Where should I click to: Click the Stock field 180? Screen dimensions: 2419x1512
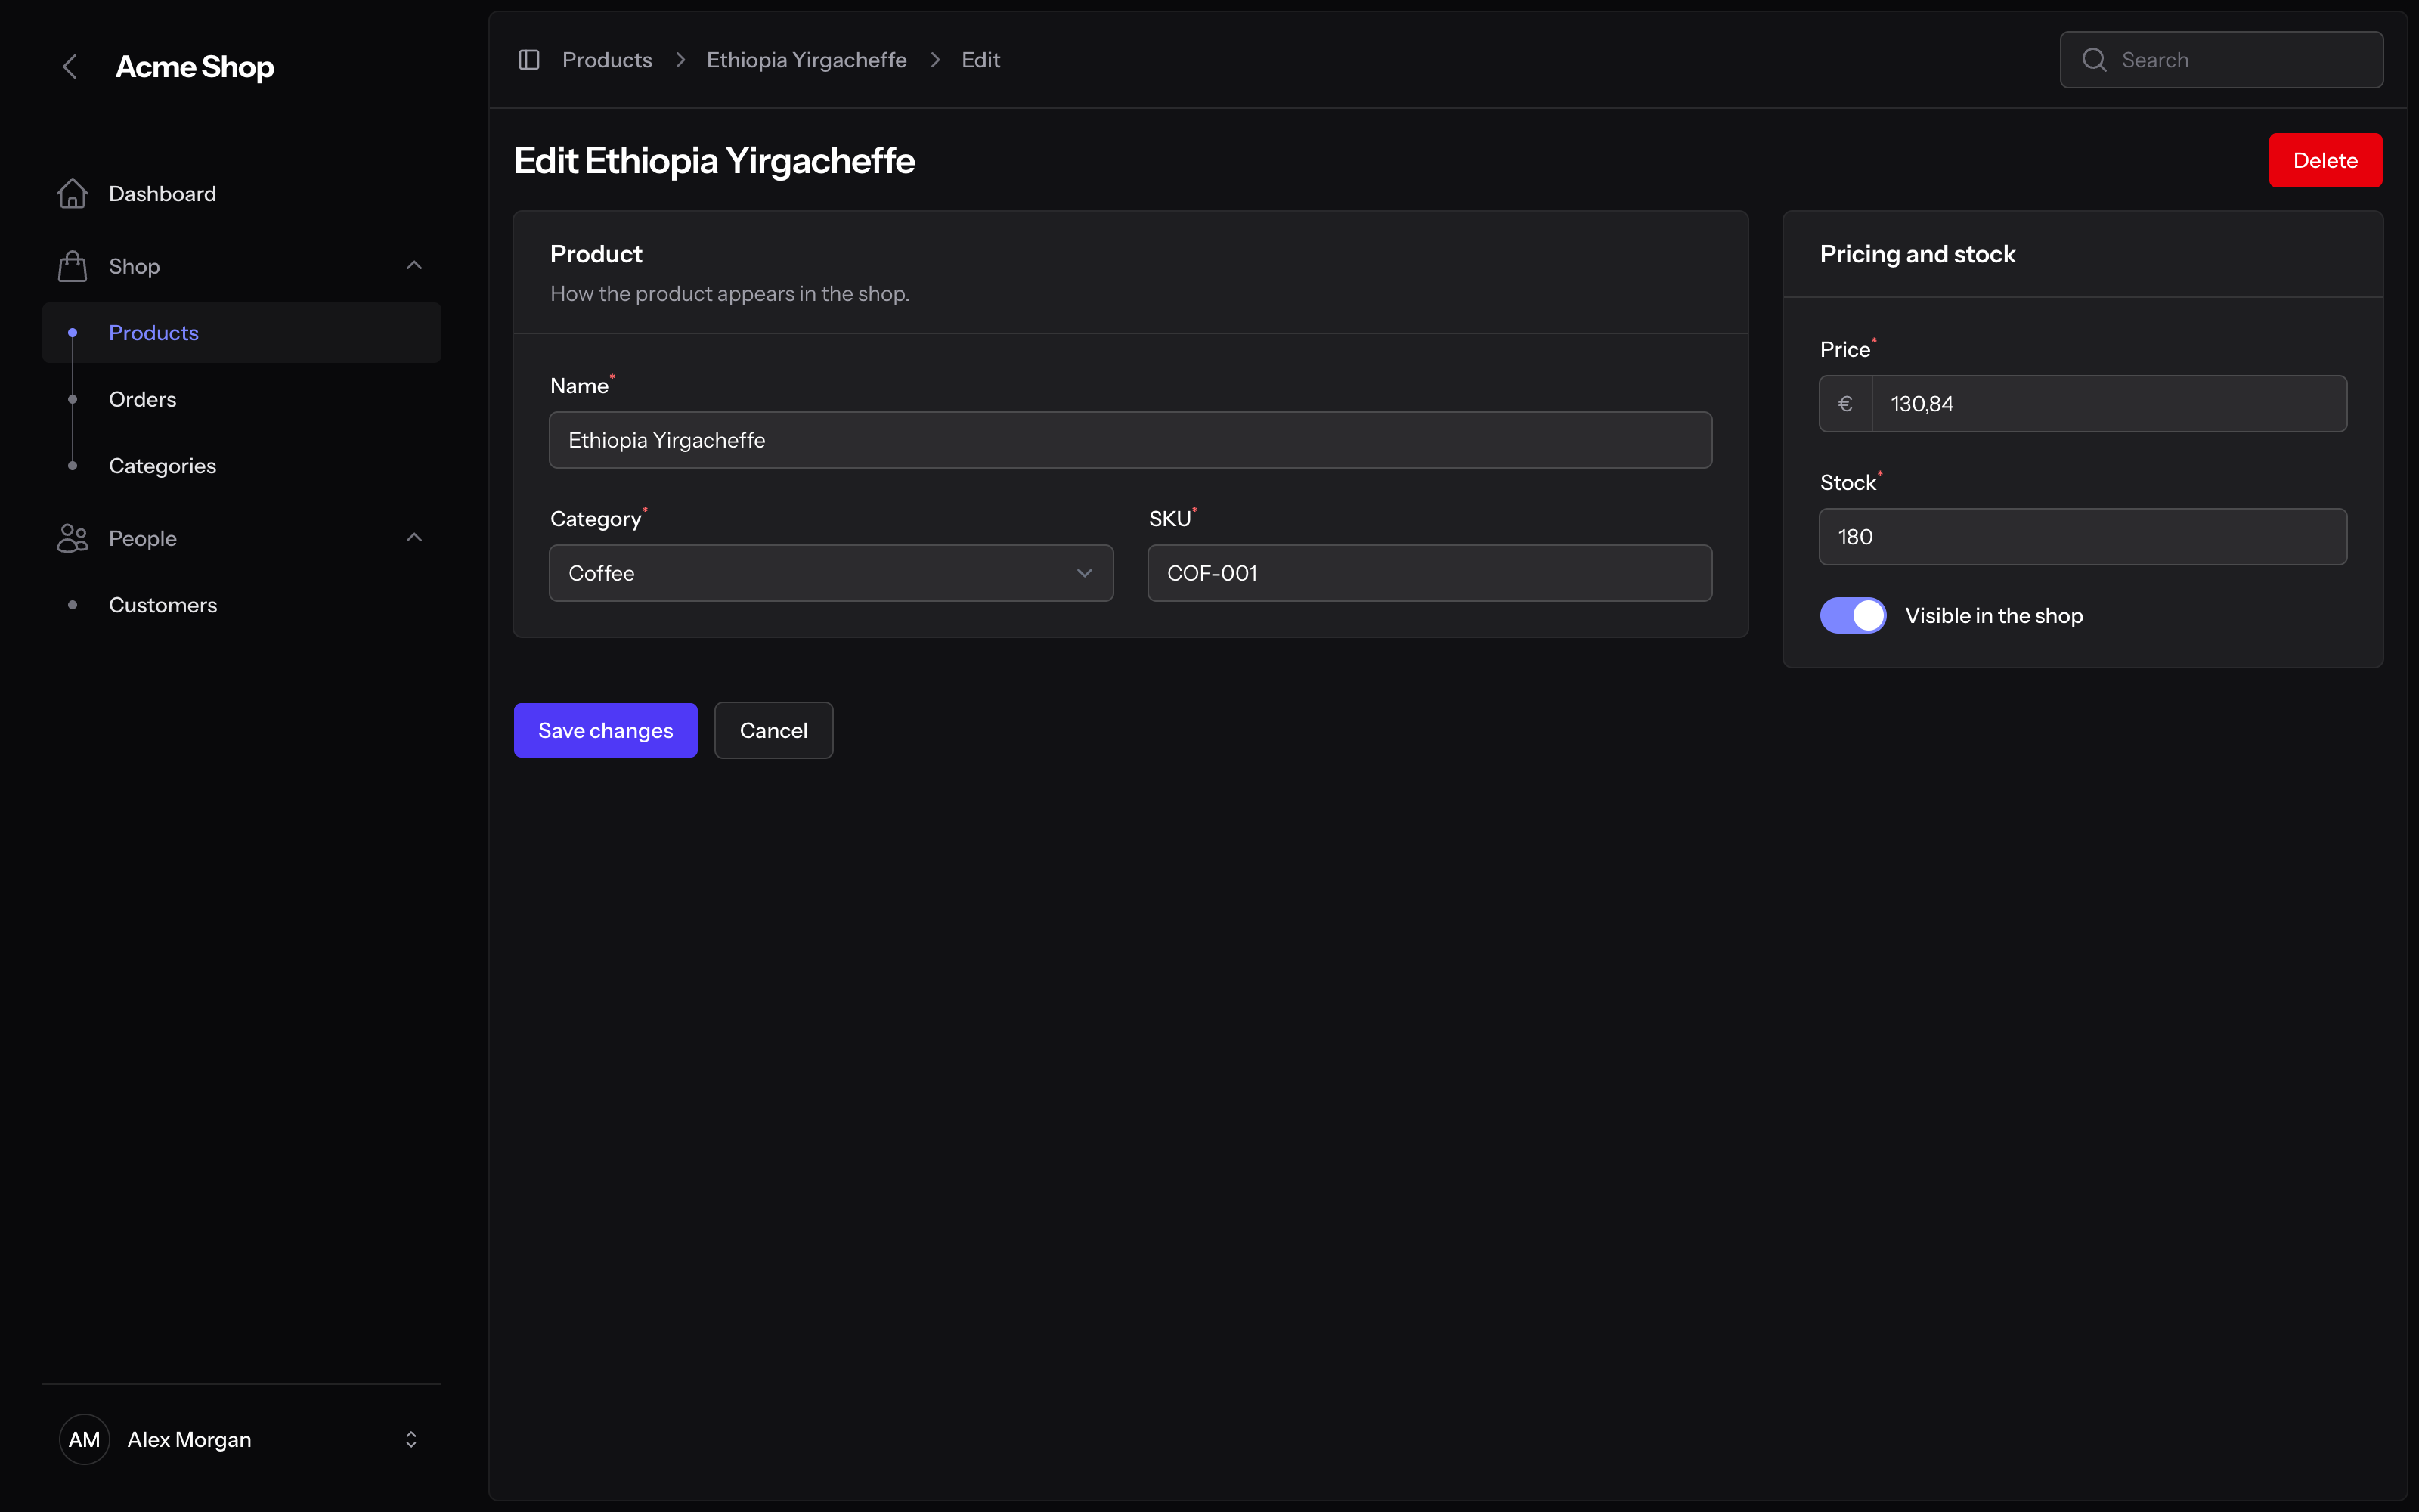point(2083,537)
